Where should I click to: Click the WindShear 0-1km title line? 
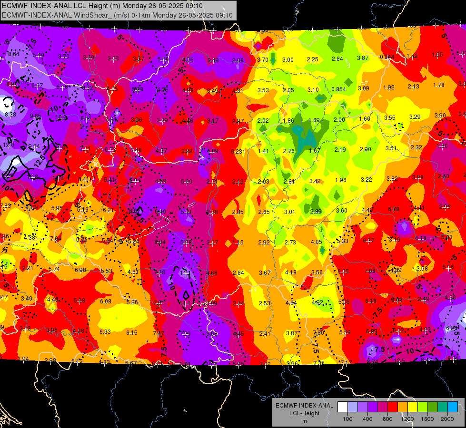(x=117, y=15)
